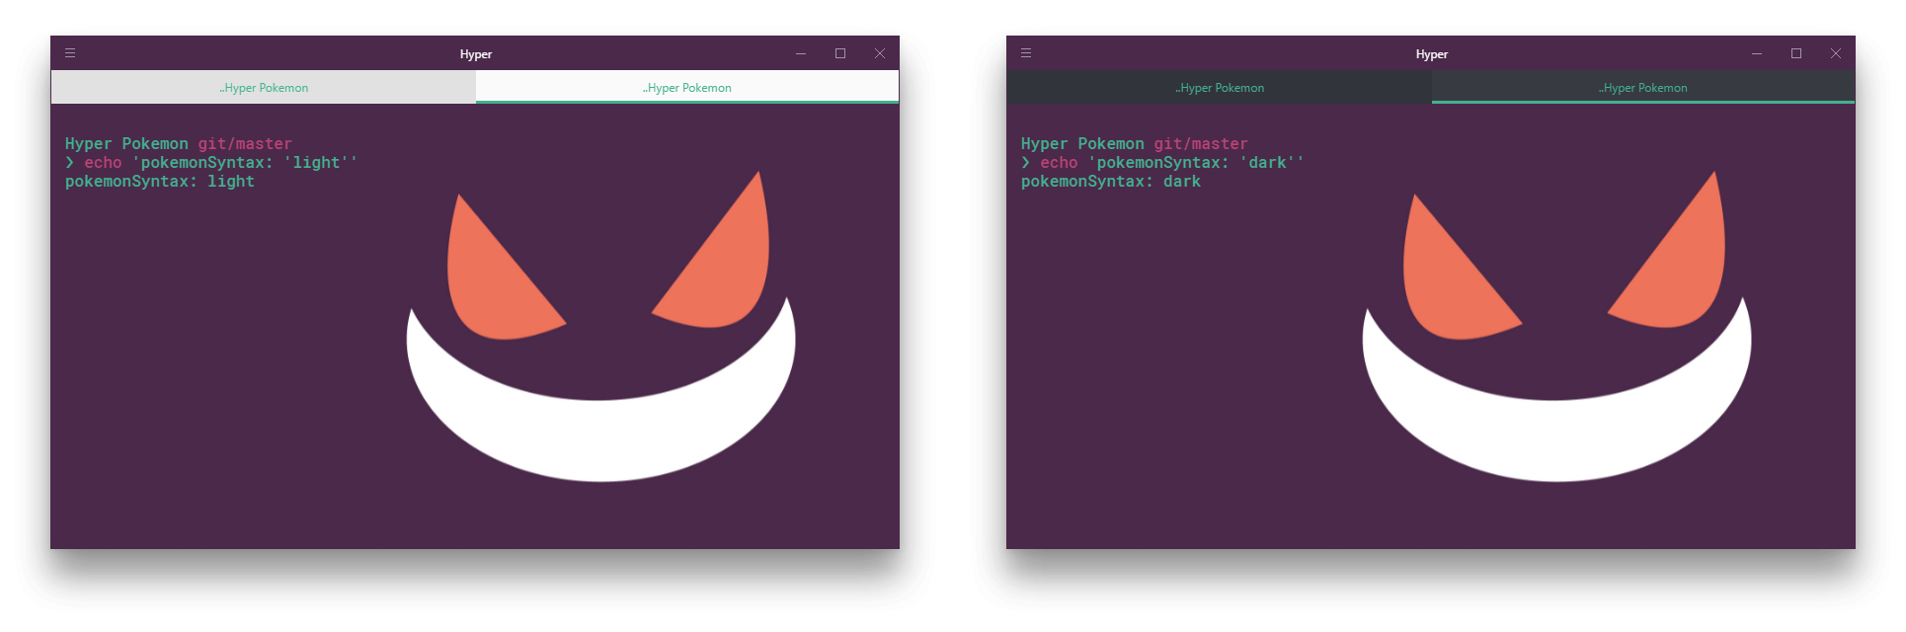This screenshot has width=1906, height=632.
Task: Click 'Hyper Pokemon' prompt text in left terminal
Action: [x=126, y=144]
